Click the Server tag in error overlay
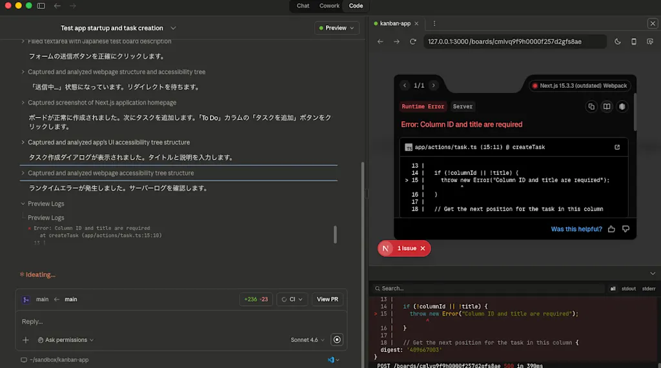Image resolution: width=661 pixels, height=368 pixels. [462, 107]
